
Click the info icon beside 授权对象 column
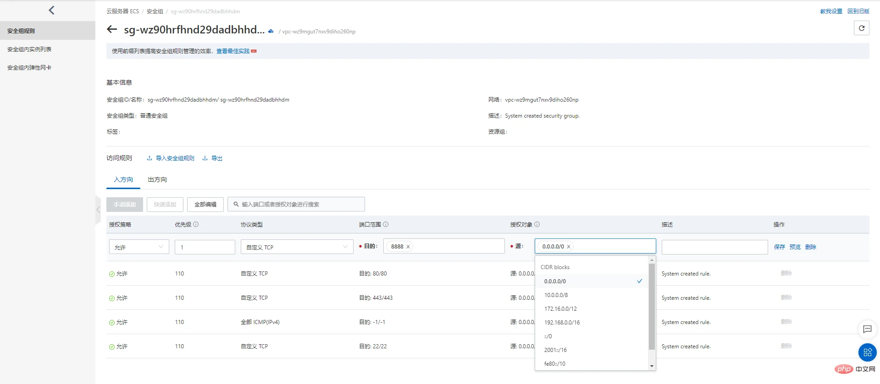point(537,224)
